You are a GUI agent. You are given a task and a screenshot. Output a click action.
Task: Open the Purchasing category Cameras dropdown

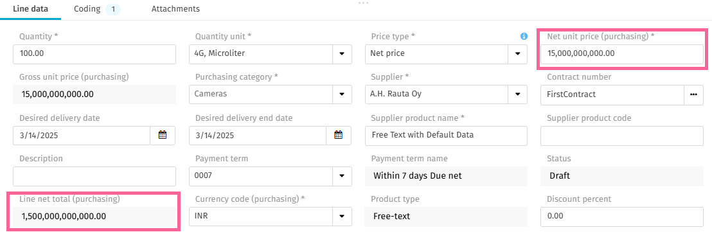pos(343,94)
